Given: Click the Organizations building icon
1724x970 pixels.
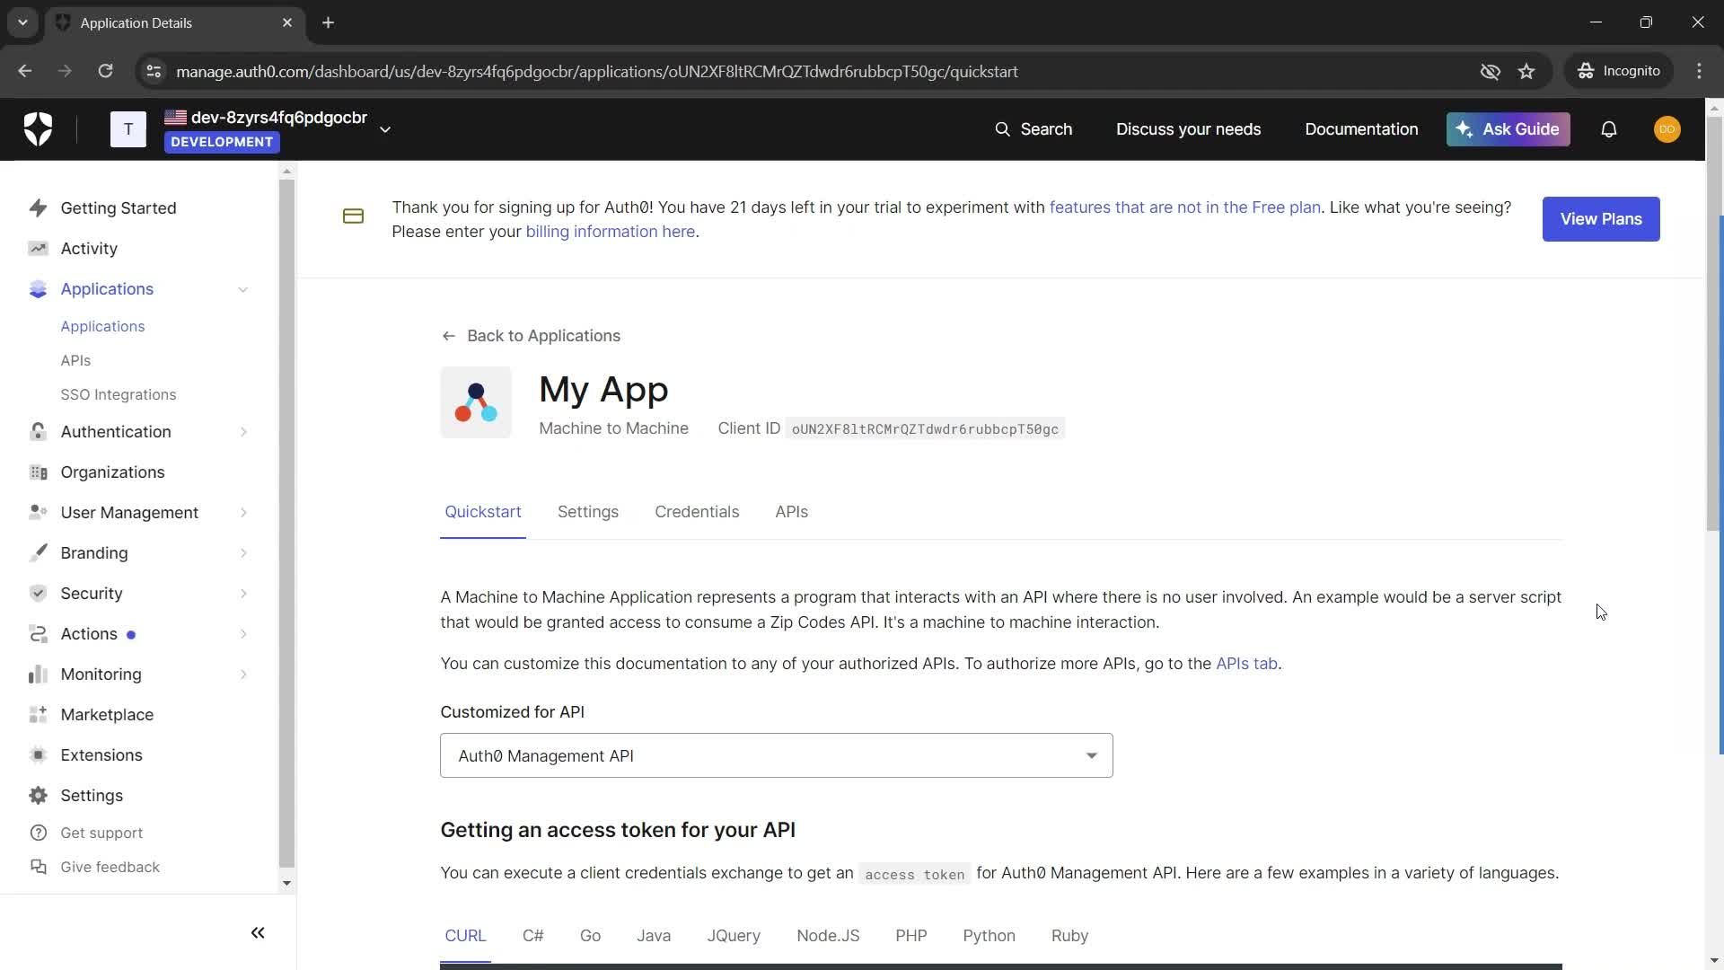Looking at the screenshot, I should pyautogui.click(x=38, y=472).
